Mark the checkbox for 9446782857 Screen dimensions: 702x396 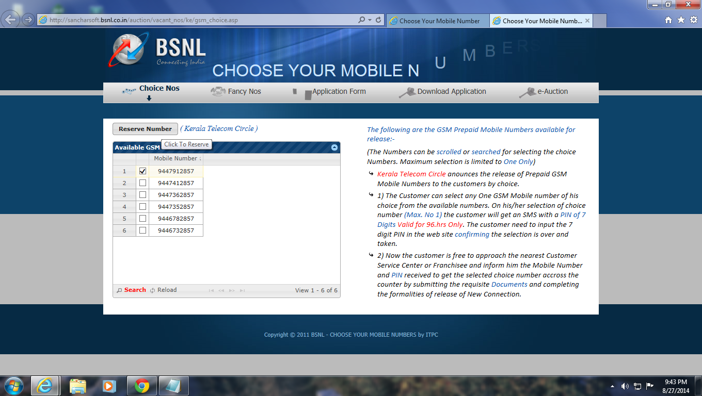point(142,219)
